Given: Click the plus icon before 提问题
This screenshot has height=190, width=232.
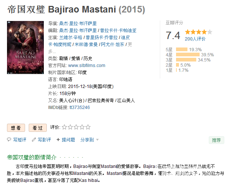Looking at the screenshot, I should [58, 140].
